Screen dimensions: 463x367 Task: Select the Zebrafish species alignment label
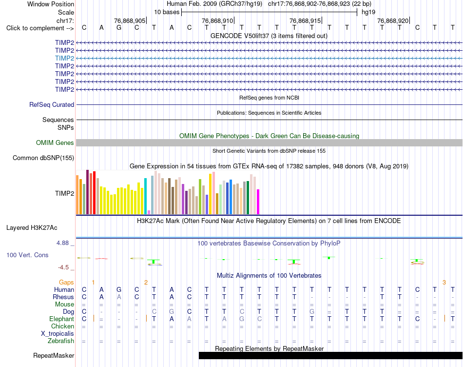61,341
